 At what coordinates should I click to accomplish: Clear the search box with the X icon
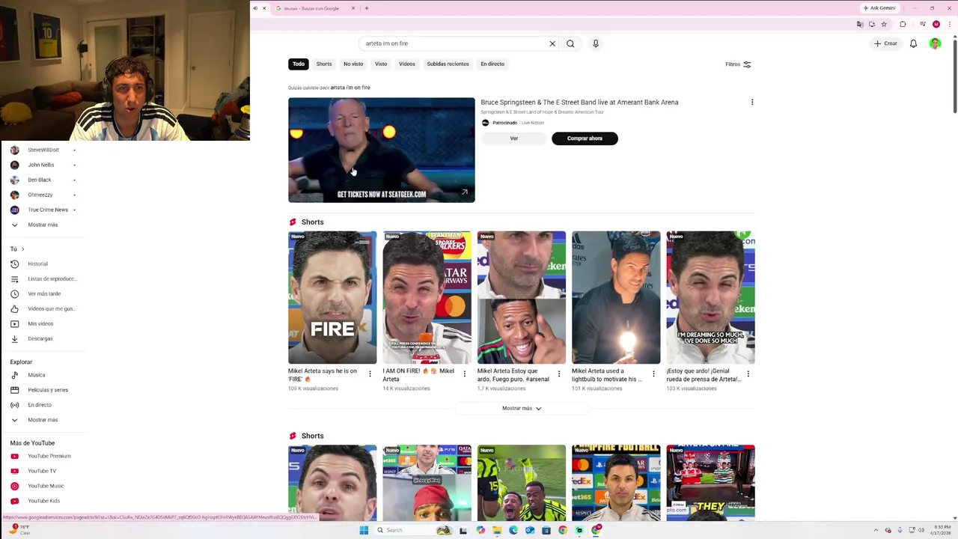tap(552, 43)
